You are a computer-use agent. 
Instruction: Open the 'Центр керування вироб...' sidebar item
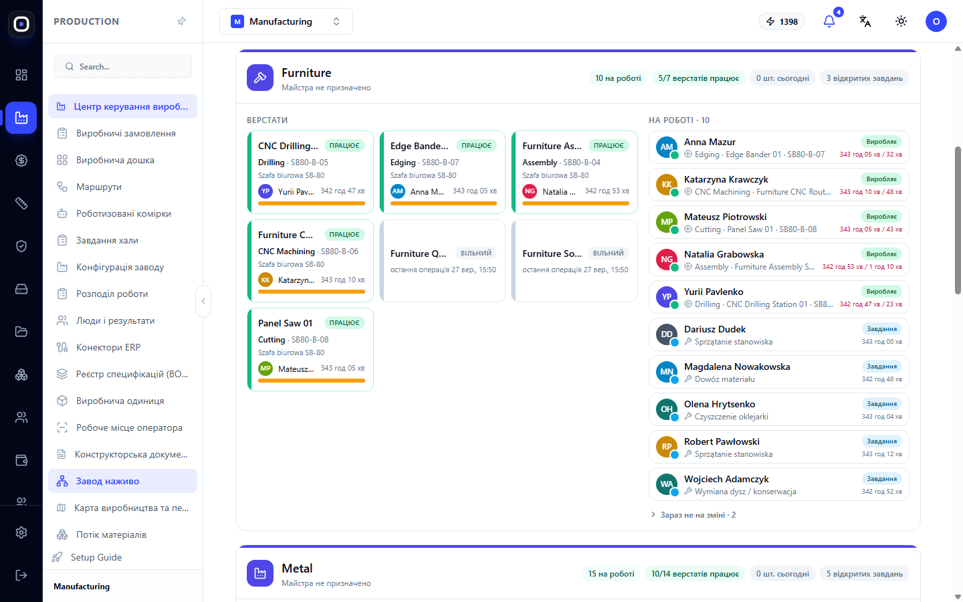tap(122, 106)
